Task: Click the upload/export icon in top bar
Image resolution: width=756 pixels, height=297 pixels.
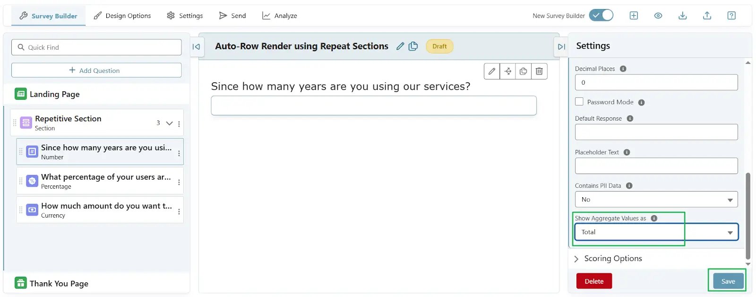Action: [x=707, y=16]
